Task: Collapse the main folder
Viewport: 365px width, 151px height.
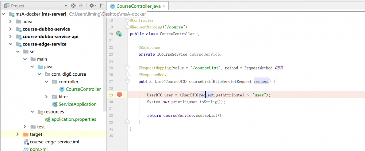Action: pos(25,59)
